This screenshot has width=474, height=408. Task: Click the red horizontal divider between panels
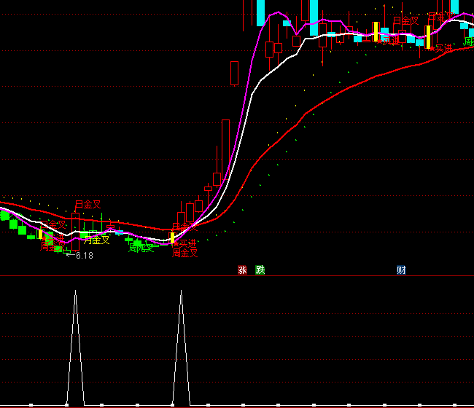[x=237, y=276]
